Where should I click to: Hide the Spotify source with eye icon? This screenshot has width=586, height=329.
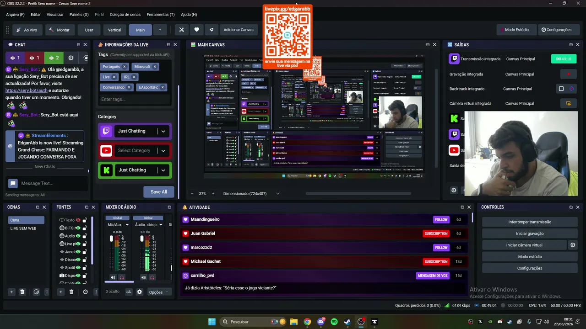[78, 267]
